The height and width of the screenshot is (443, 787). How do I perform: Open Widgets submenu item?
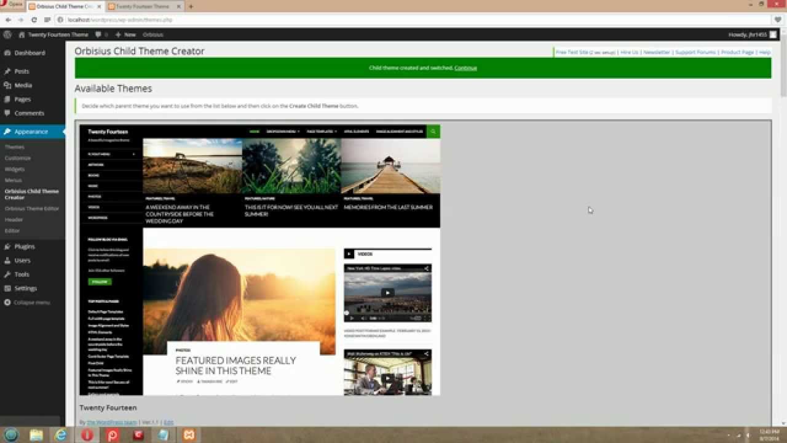point(15,169)
